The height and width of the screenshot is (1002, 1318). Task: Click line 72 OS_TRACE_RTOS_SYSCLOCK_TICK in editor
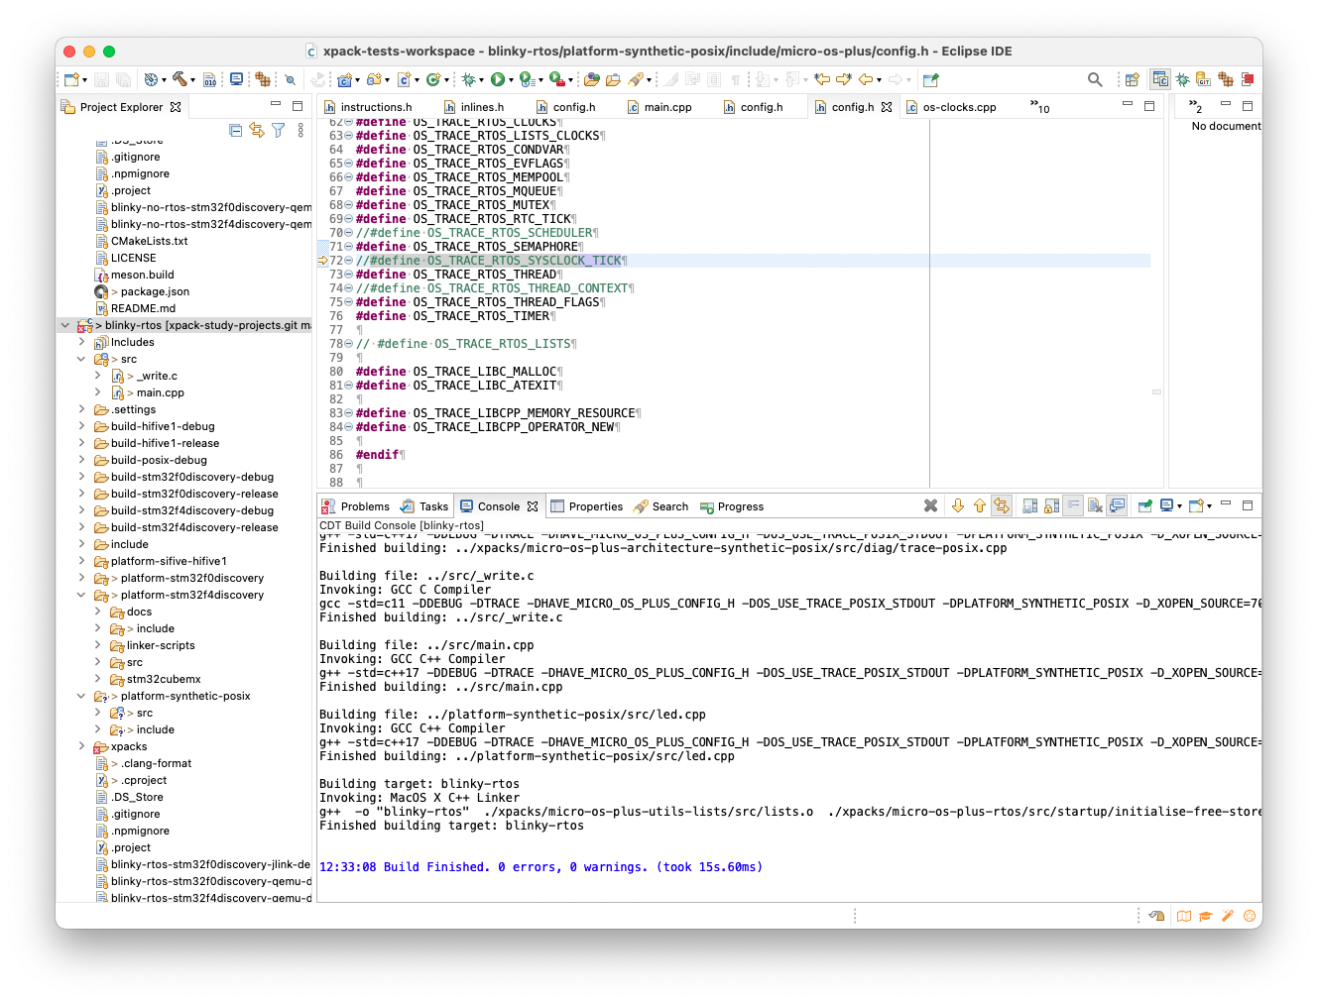coord(524,261)
